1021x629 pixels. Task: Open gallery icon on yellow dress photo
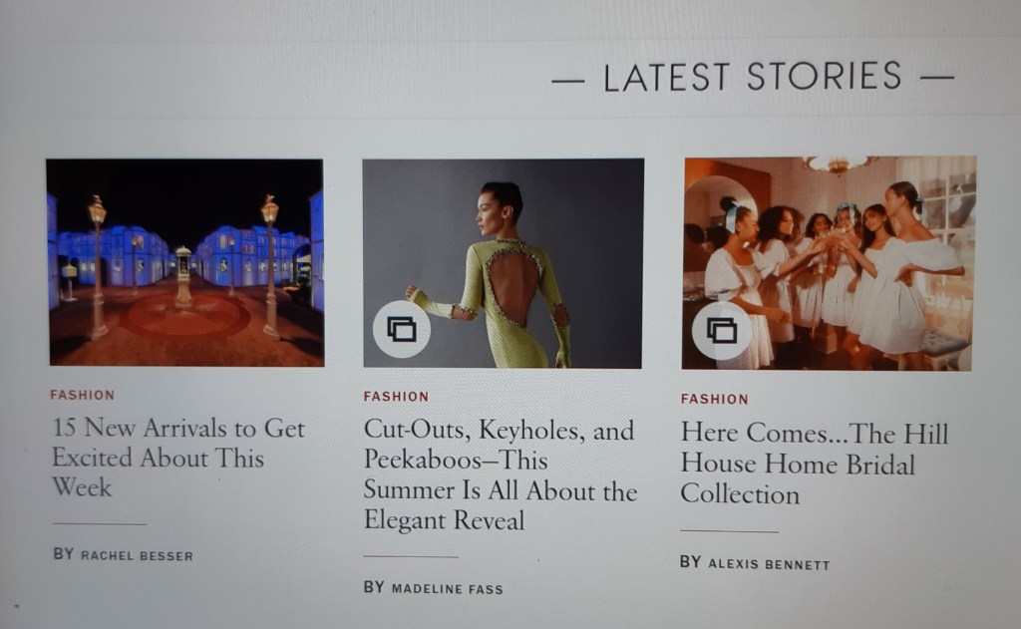pyautogui.click(x=401, y=329)
